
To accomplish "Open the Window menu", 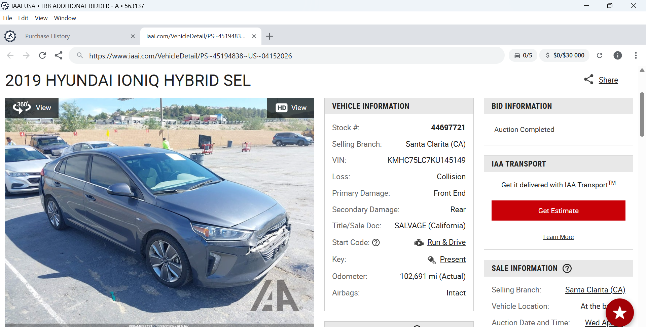I will click(x=65, y=18).
